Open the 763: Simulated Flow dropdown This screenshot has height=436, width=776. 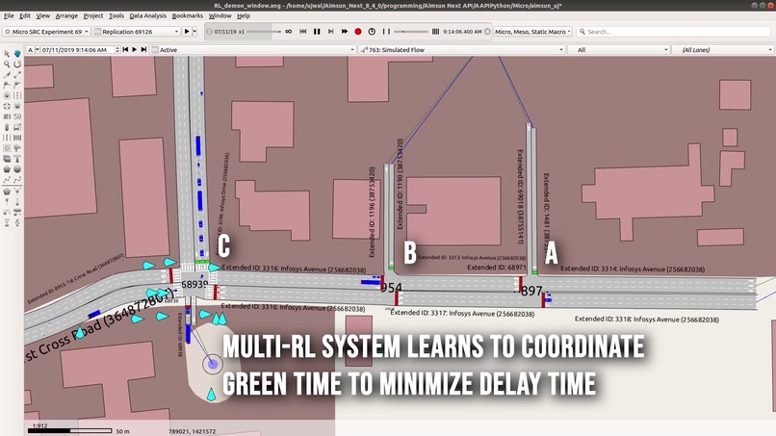tap(461, 49)
